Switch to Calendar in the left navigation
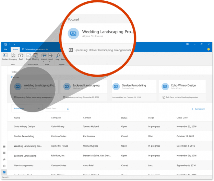 click(x=4, y=153)
